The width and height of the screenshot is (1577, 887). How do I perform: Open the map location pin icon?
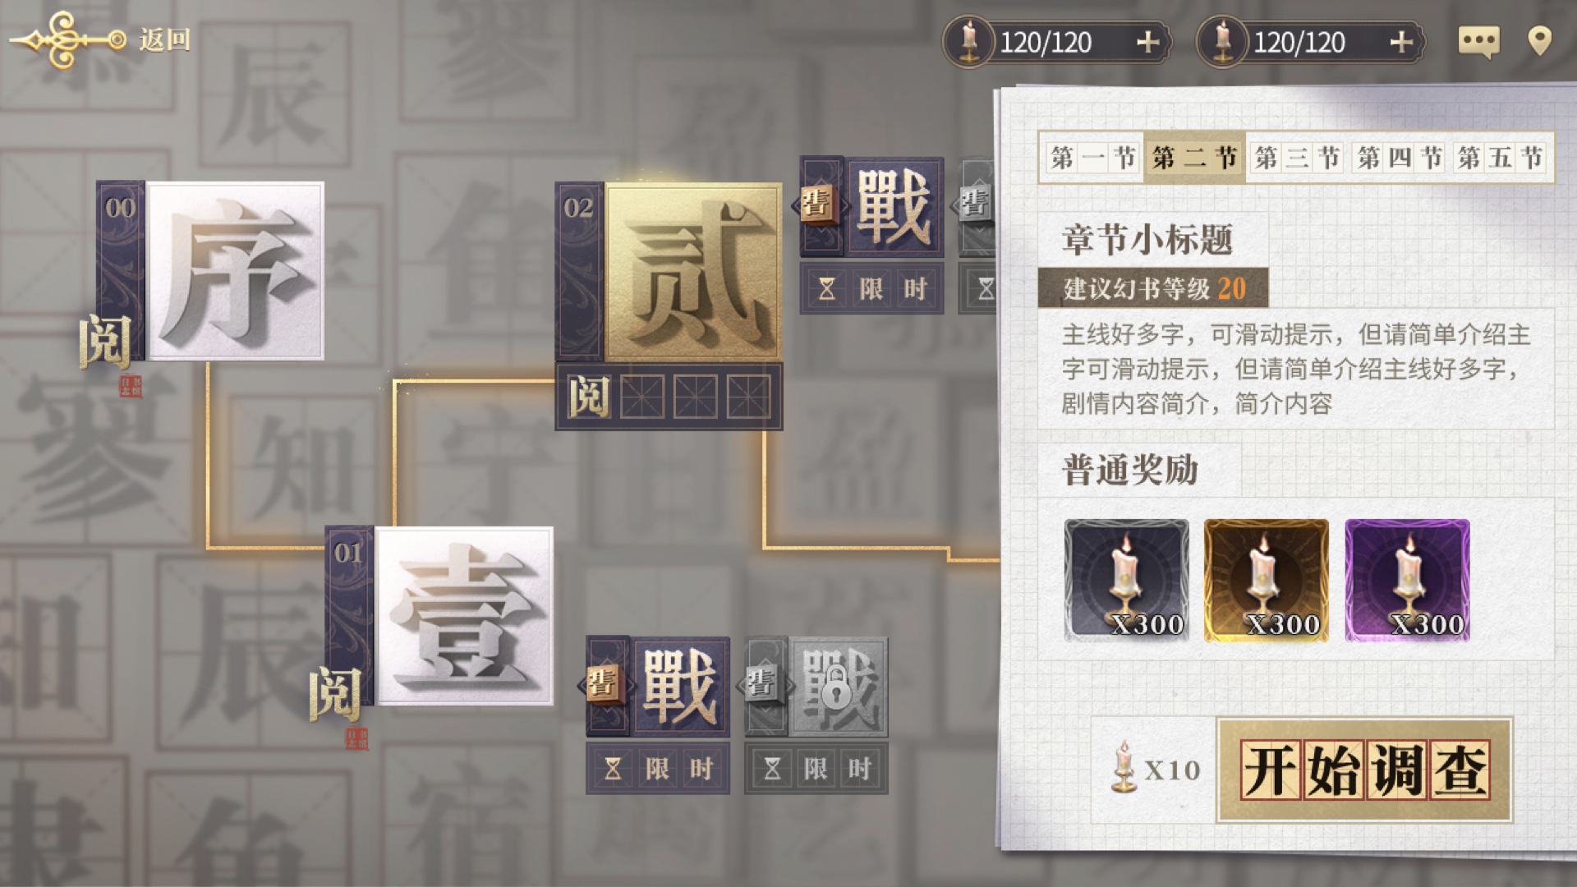(x=1539, y=41)
